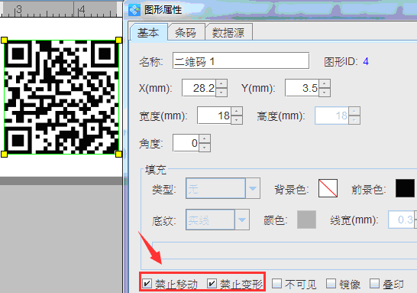Click the 线宽(mm) field showing 0.3
This screenshot has width=417, height=293.
pos(402,220)
